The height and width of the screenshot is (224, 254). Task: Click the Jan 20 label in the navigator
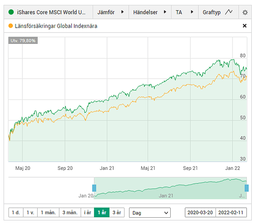[x=86, y=196]
